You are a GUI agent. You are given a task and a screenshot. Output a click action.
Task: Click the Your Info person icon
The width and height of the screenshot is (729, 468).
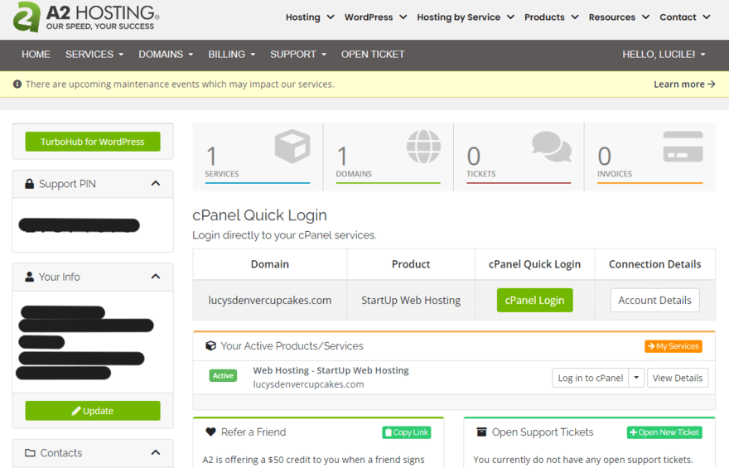pos(29,277)
